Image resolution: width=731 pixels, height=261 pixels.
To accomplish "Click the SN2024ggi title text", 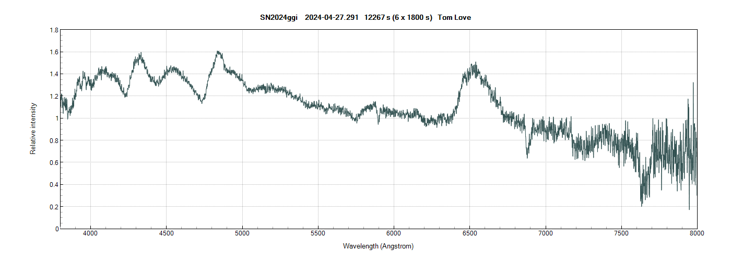I will [x=279, y=18].
